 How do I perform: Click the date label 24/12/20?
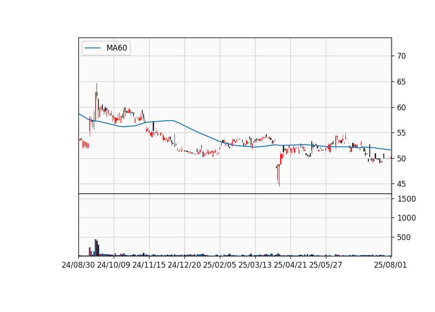184,265
